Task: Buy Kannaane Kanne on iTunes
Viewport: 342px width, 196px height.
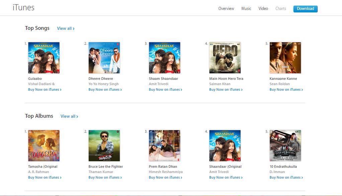Action: click(x=286, y=89)
